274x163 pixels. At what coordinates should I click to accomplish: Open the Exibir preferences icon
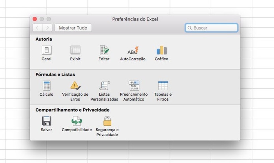tap(75, 50)
